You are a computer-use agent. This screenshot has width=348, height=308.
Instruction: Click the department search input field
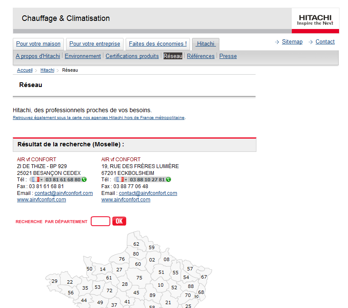101,221
